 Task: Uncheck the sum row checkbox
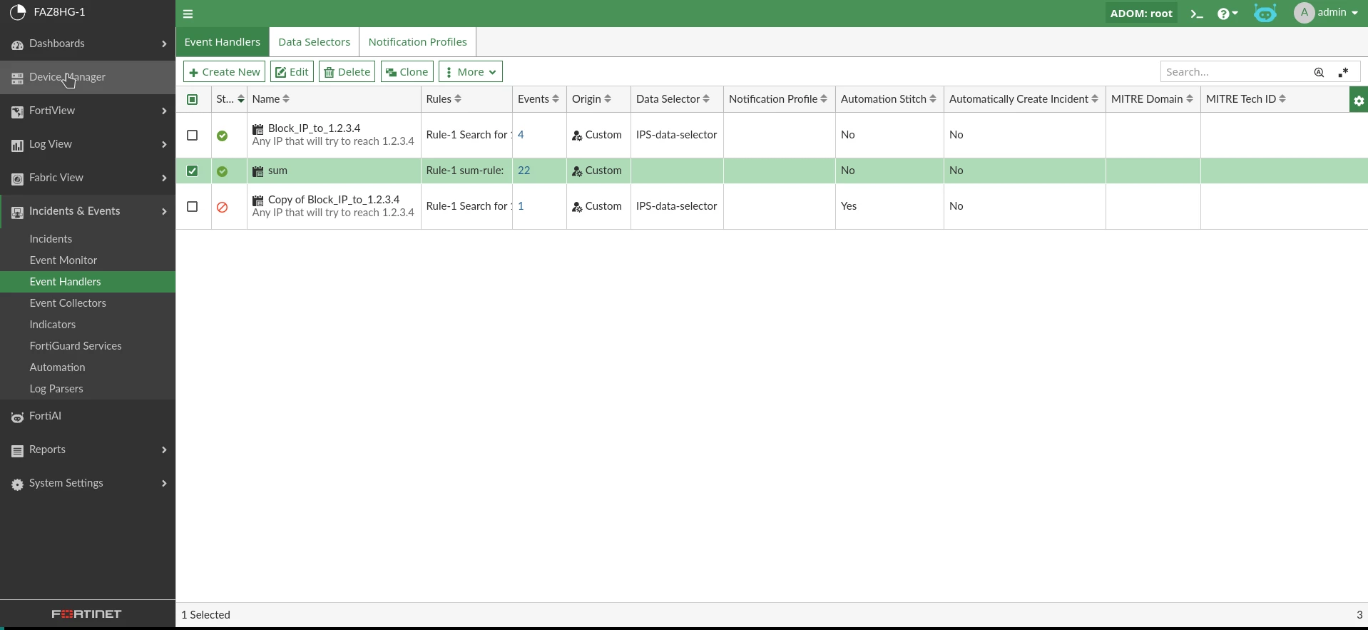pos(193,171)
